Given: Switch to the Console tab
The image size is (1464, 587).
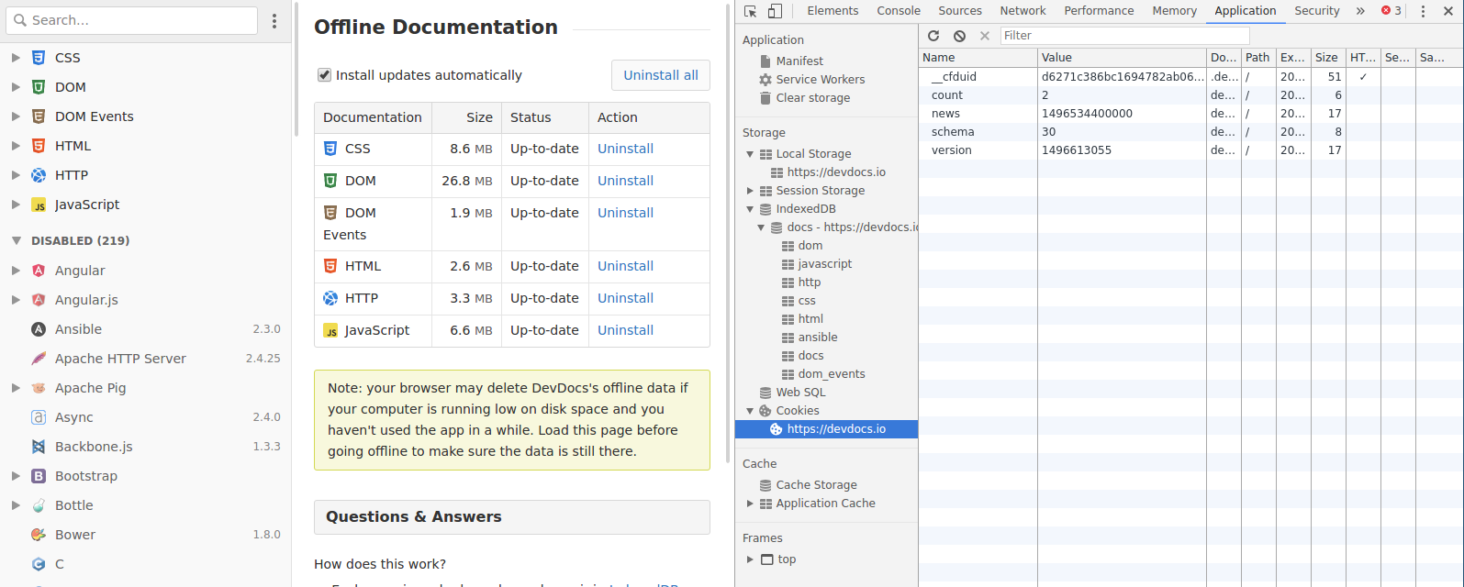Looking at the screenshot, I should 899,11.
